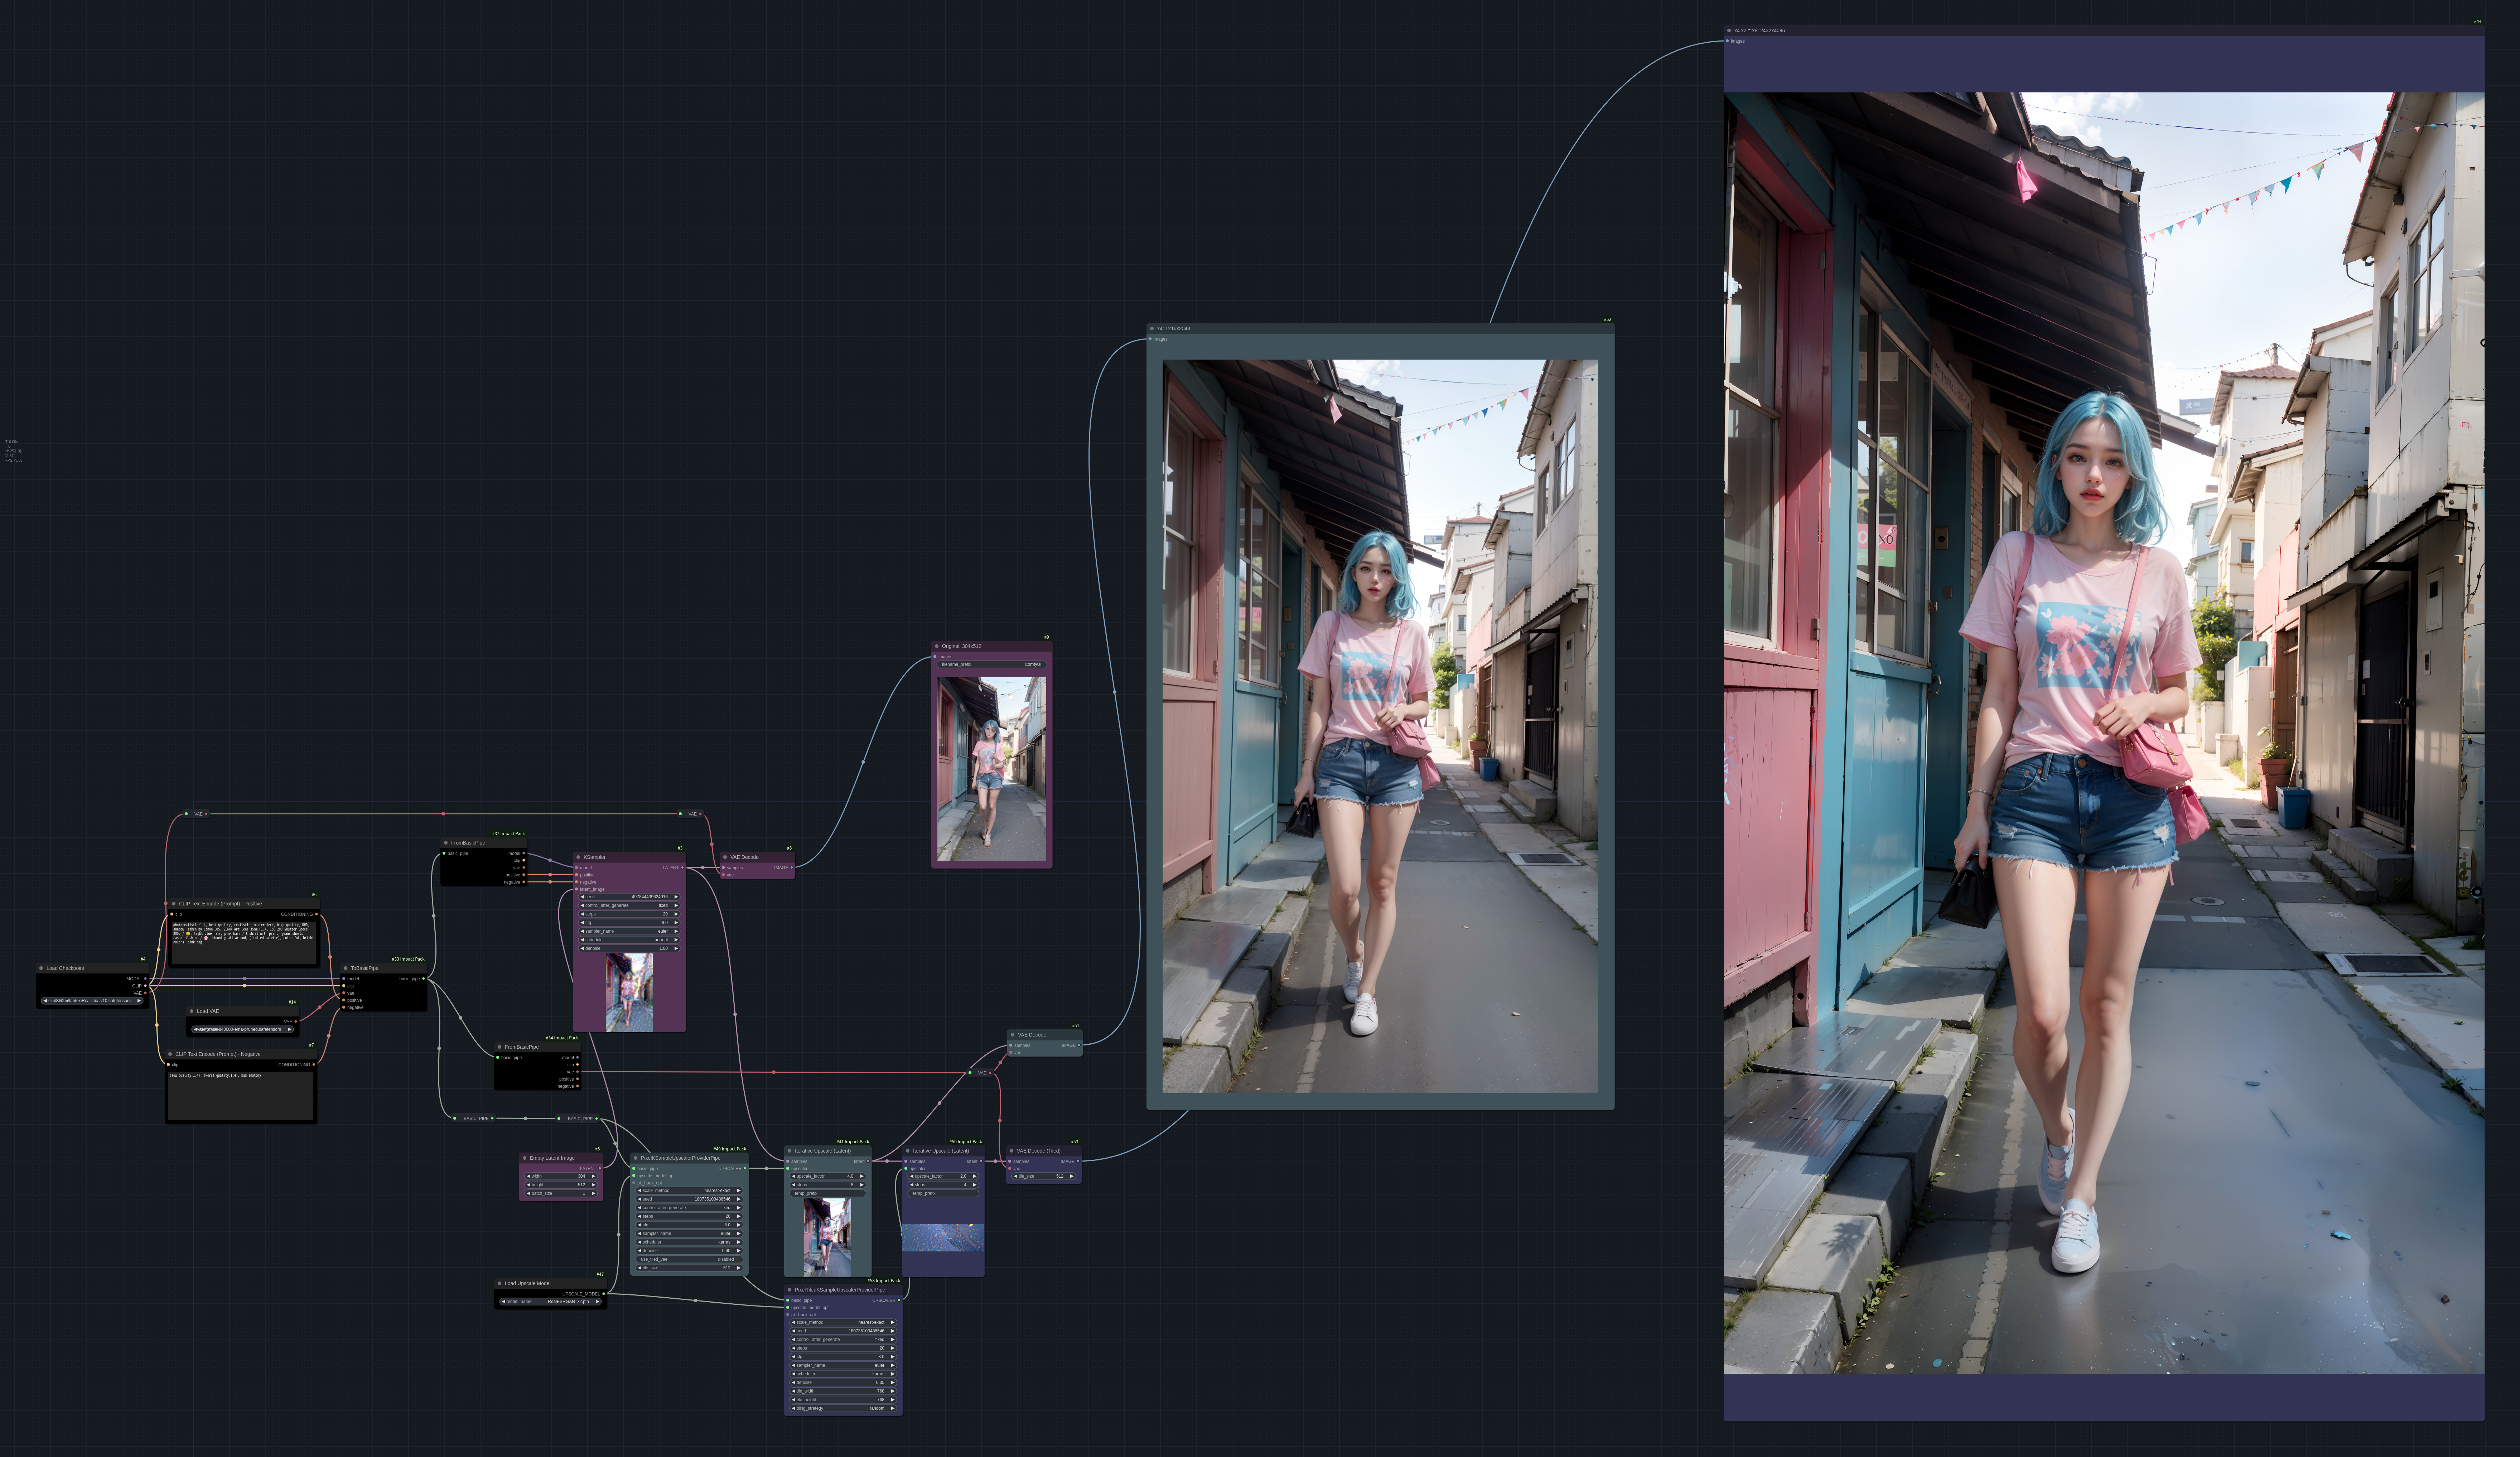Viewport: 2520px width, 1457px height.
Task: Collapse the ToBasicPipe node via title dot
Action: (x=345, y=968)
